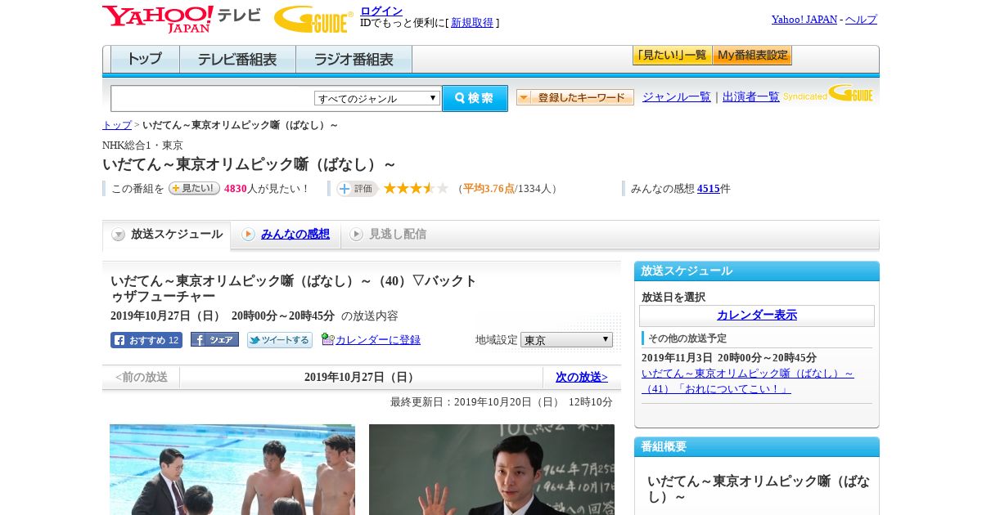Open the ラジオ番組表 navigation tab
This screenshot has width=982, height=515.
tap(354, 60)
